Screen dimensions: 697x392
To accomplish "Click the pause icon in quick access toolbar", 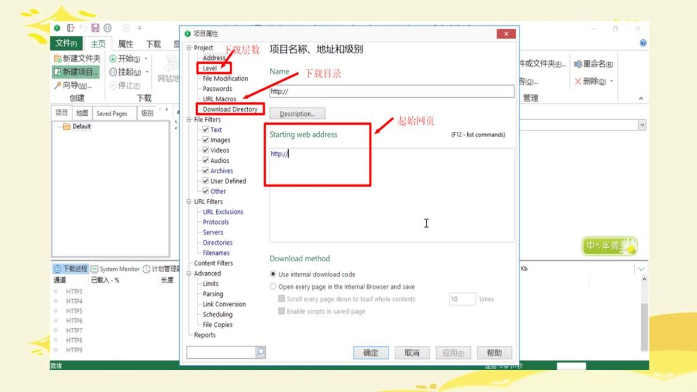I will point(108,28).
